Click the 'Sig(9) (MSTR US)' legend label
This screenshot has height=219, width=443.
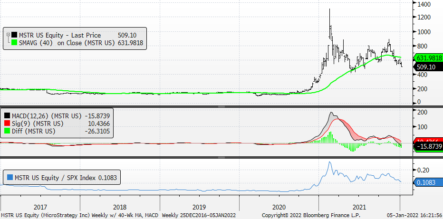[38, 124]
